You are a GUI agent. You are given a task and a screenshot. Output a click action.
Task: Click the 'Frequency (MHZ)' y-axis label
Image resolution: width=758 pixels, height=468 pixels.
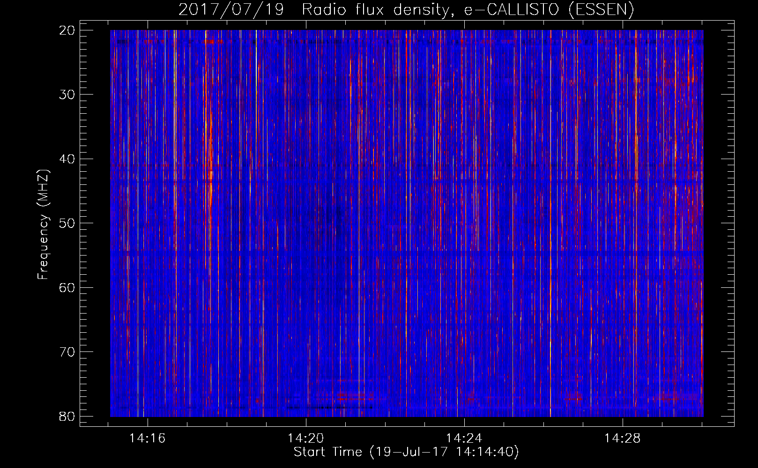coord(43,225)
